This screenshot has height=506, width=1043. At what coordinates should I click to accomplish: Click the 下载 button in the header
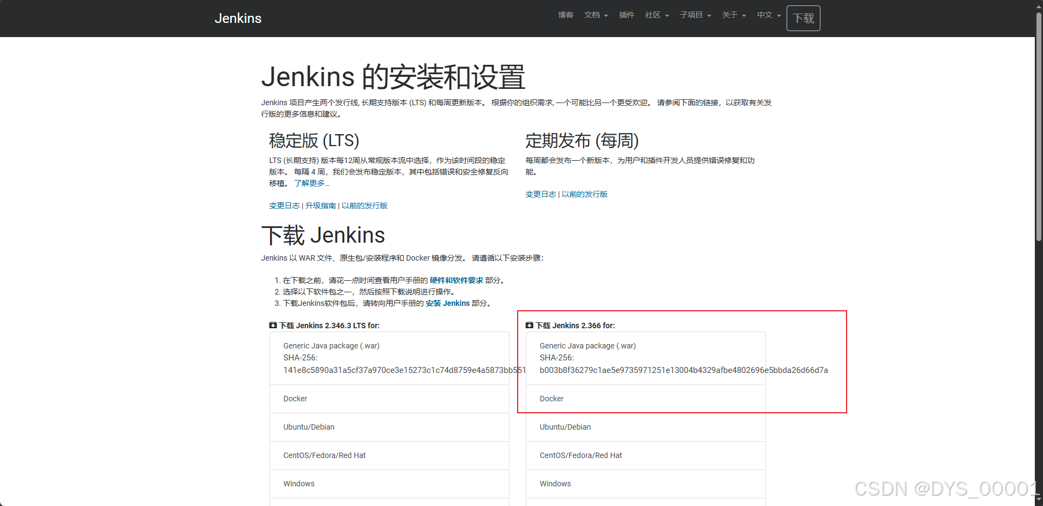click(x=803, y=18)
